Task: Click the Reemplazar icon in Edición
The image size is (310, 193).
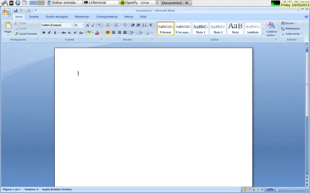Action: pos(283,28)
